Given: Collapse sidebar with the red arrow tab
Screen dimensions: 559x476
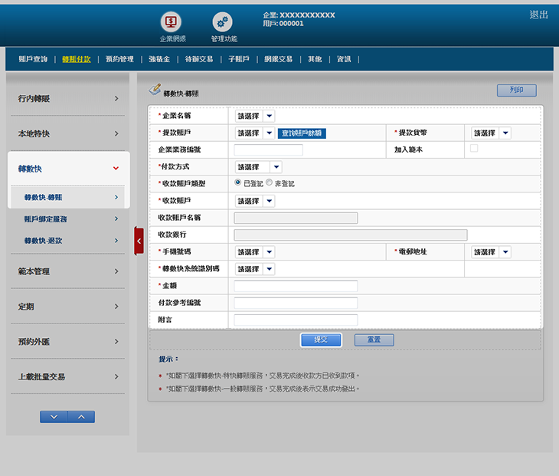Looking at the screenshot, I should click(139, 241).
